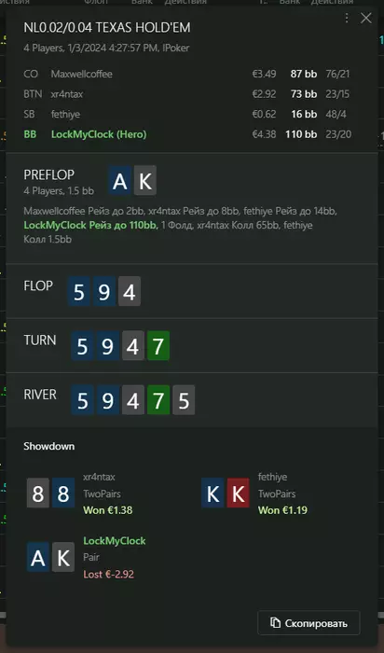Click the NL0.02/0.04 TEXAS HOLD'EM title
This screenshot has width=384, height=653.
coord(107,28)
